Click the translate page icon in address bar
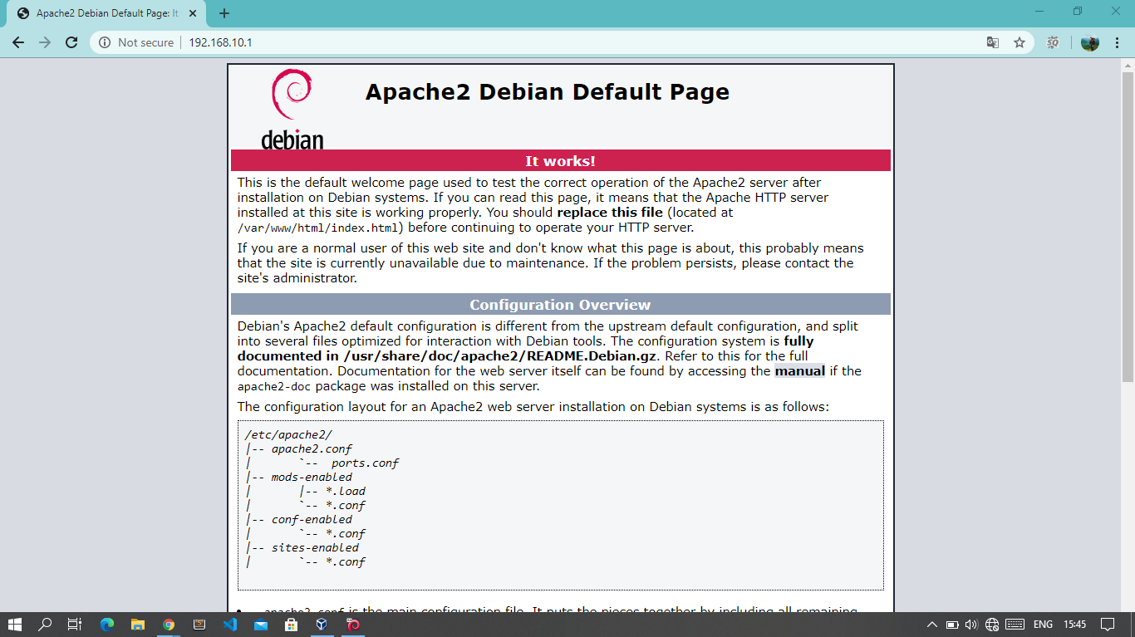This screenshot has height=637, width=1135. tap(993, 42)
